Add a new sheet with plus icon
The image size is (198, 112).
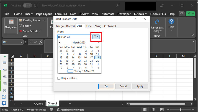click(70, 104)
